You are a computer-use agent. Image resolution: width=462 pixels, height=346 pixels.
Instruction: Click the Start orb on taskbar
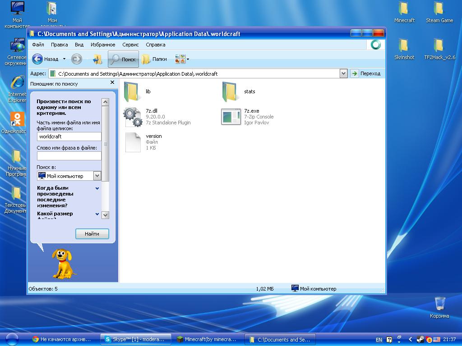tap(12, 339)
